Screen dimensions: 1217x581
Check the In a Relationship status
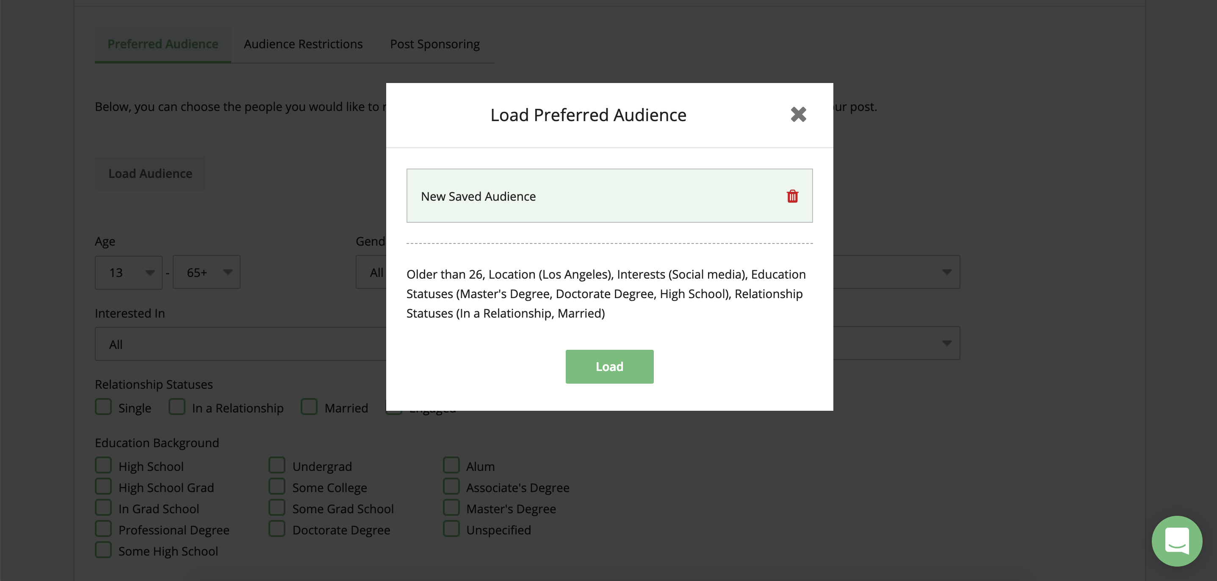click(176, 407)
